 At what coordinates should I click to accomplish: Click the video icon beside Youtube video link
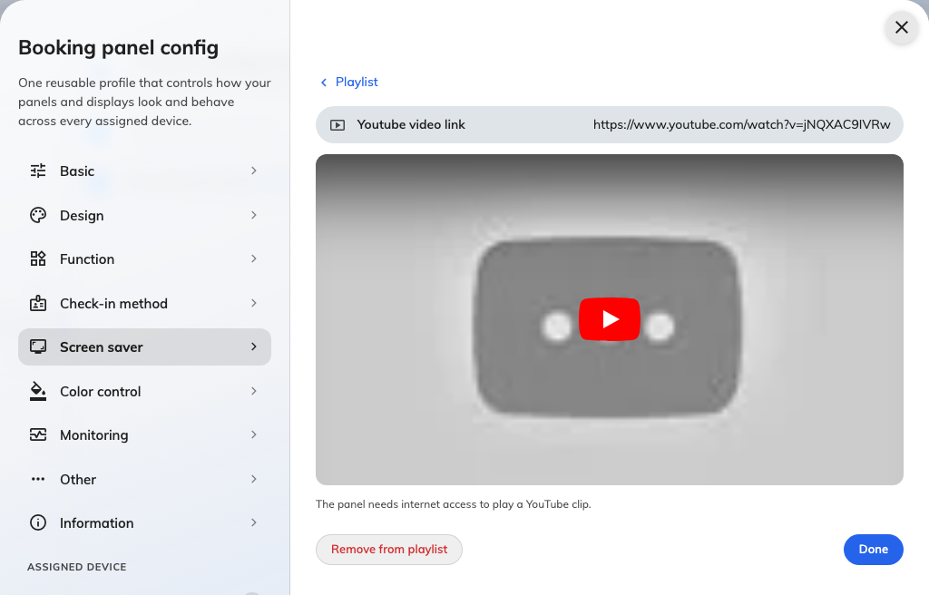(337, 125)
